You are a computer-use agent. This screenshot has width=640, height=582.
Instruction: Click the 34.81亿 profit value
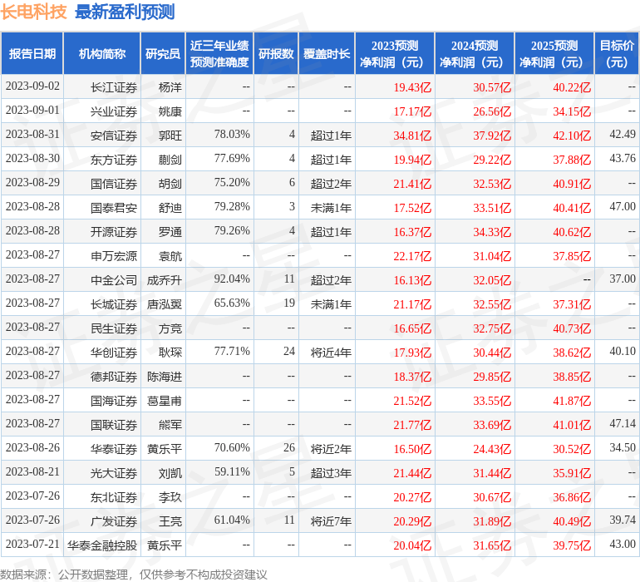[x=412, y=136]
